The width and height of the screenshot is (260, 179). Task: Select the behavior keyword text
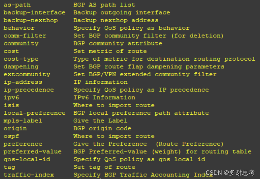click(19, 28)
